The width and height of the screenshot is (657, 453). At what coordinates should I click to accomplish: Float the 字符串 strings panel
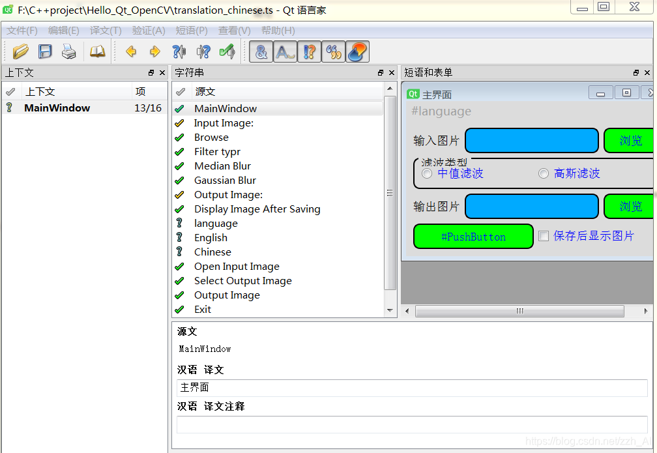pyautogui.click(x=381, y=72)
